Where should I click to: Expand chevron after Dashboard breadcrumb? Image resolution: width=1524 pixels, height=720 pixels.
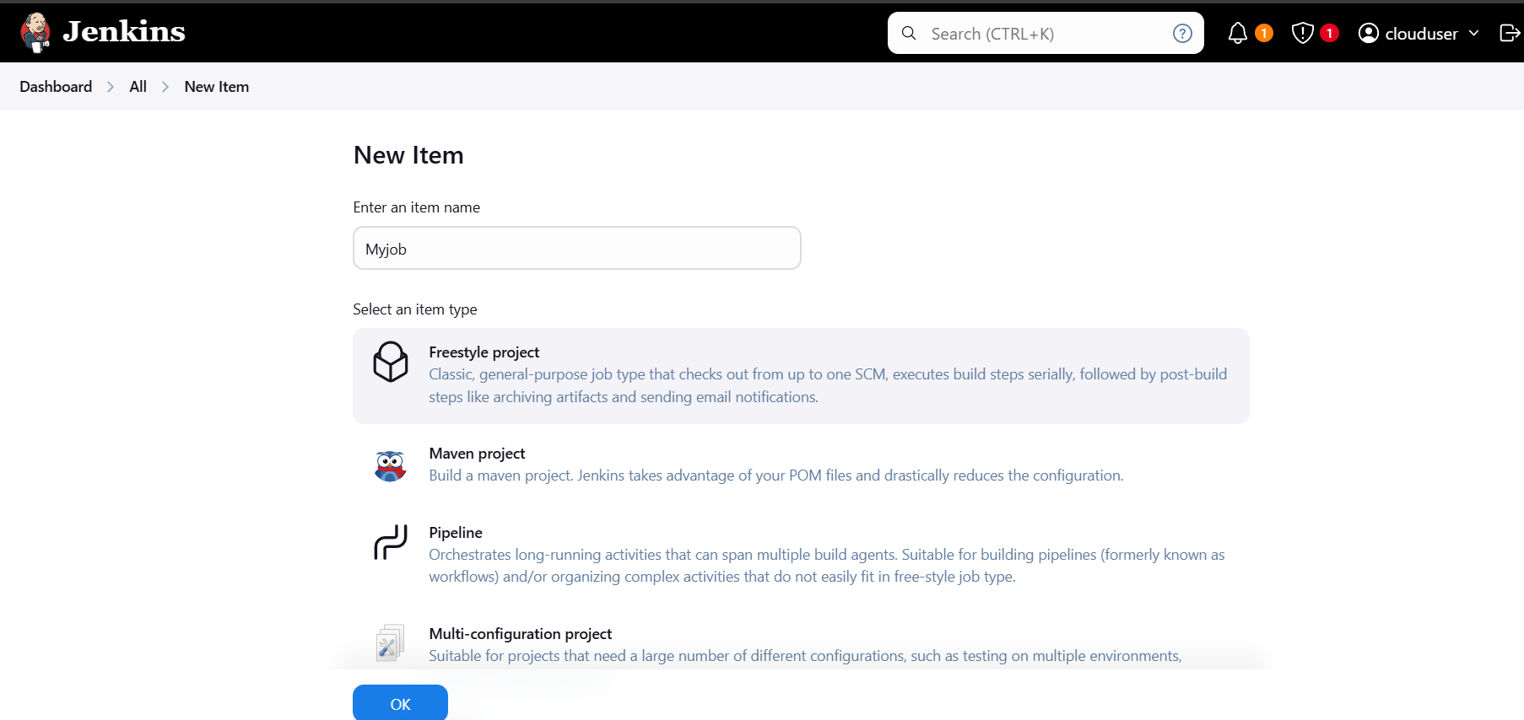[111, 87]
